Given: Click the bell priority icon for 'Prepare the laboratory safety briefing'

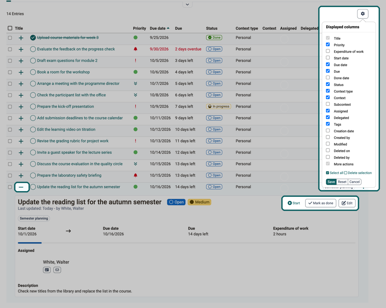Looking at the screenshot, I should [x=135, y=175].
